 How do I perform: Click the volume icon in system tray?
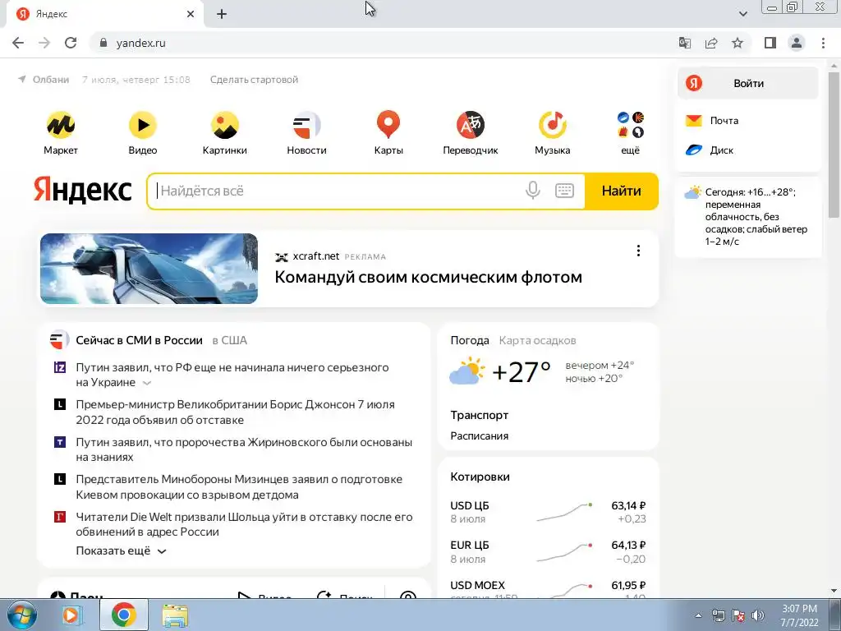[x=758, y=615]
